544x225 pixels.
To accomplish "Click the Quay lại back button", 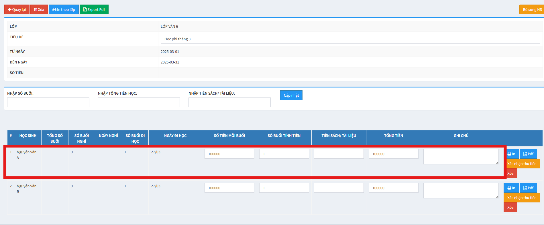I will [x=17, y=9].
